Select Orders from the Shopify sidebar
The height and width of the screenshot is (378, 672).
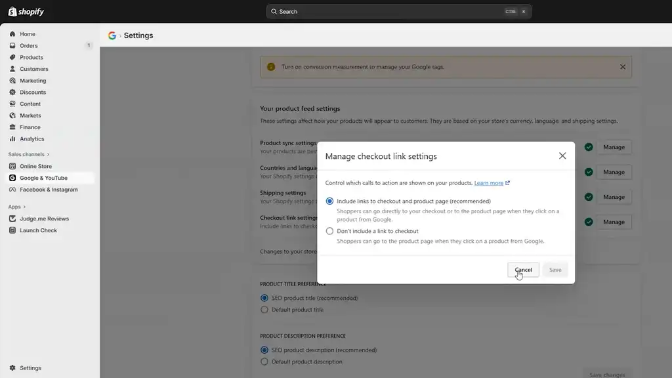(28, 45)
